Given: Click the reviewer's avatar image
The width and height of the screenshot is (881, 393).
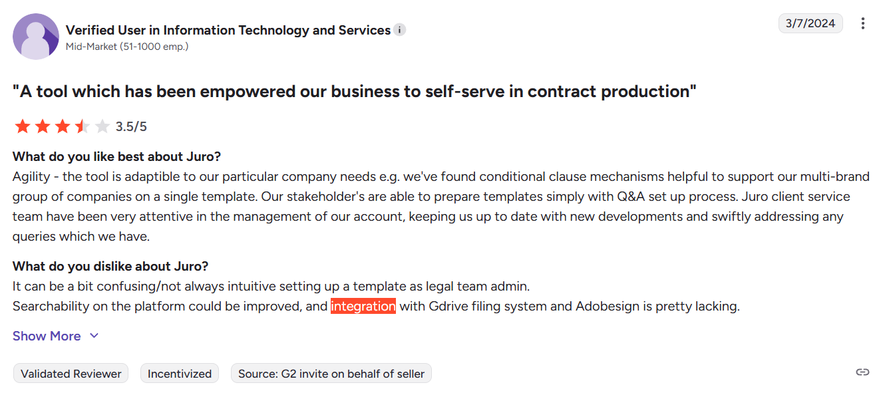Looking at the screenshot, I should (x=36, y=36).
